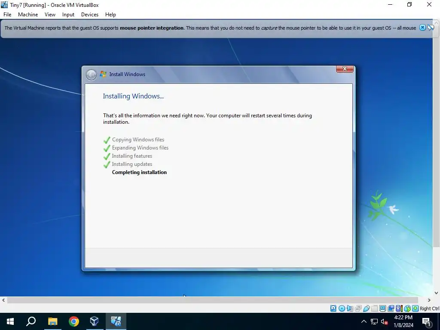Click the USB devices indicator icon
The image size is (440, 330).
[x=367, y=309]
